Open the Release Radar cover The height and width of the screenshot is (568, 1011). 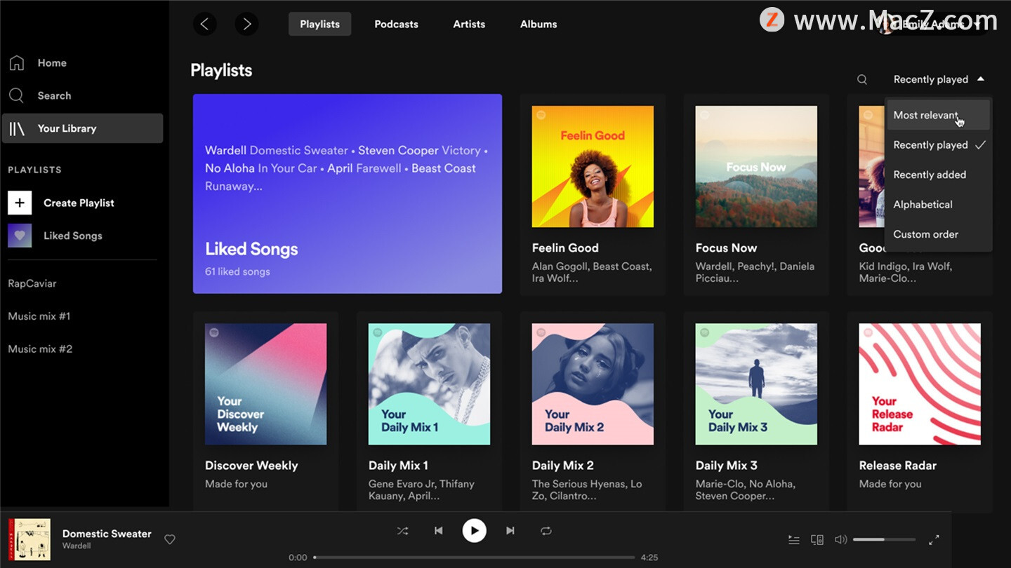920,384
